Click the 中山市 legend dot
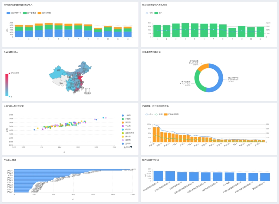Viewport: 279px width, 204px height. [x=123, y=126]
